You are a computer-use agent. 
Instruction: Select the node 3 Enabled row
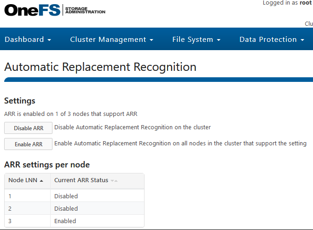tap(74, 221)
